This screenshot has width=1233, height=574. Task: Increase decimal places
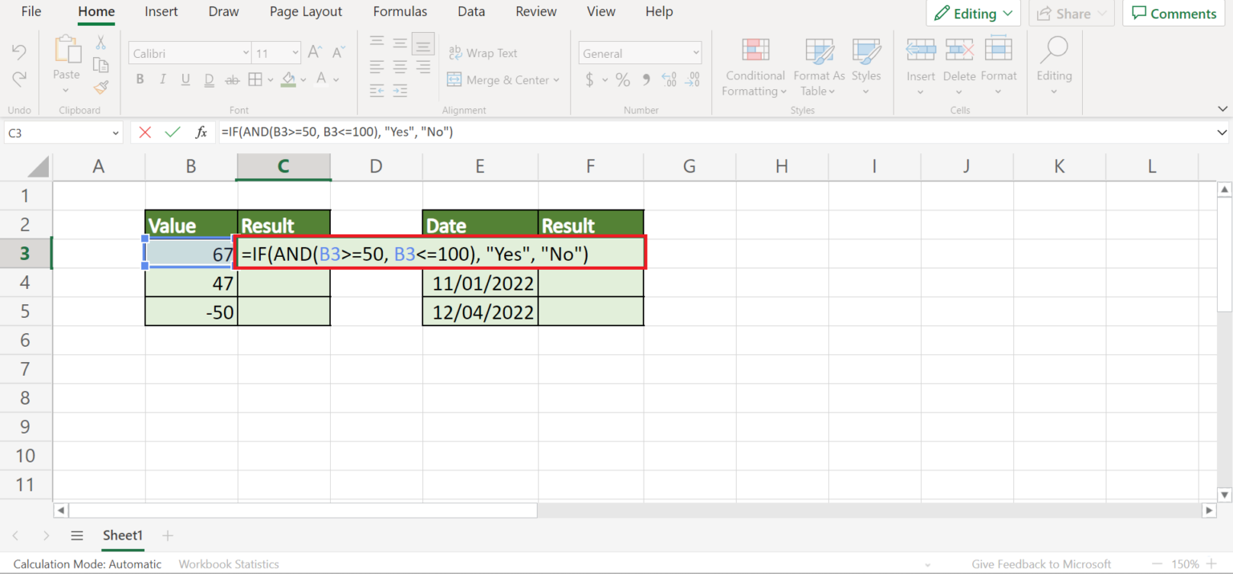click(x=669, y=79)
